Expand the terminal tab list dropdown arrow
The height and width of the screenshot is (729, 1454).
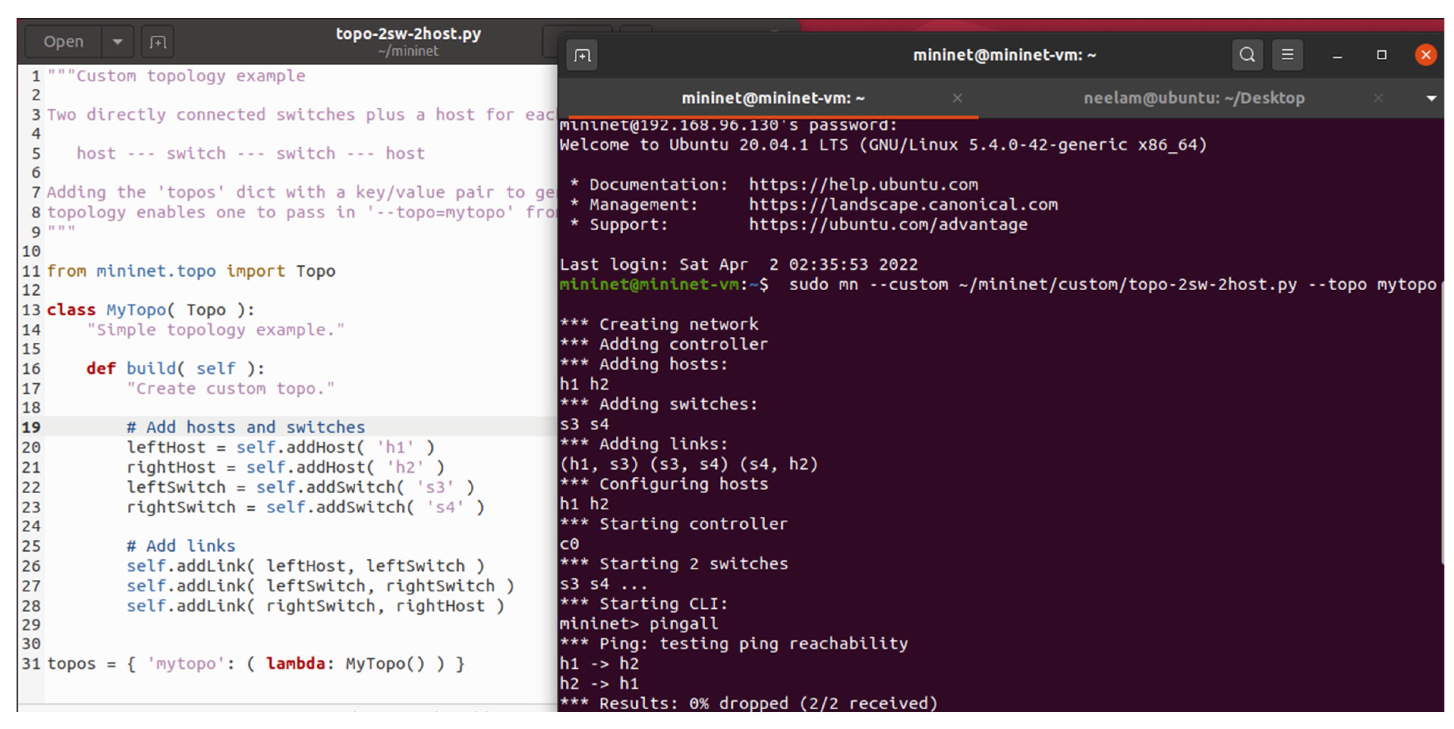click(x=1431, y=98)
